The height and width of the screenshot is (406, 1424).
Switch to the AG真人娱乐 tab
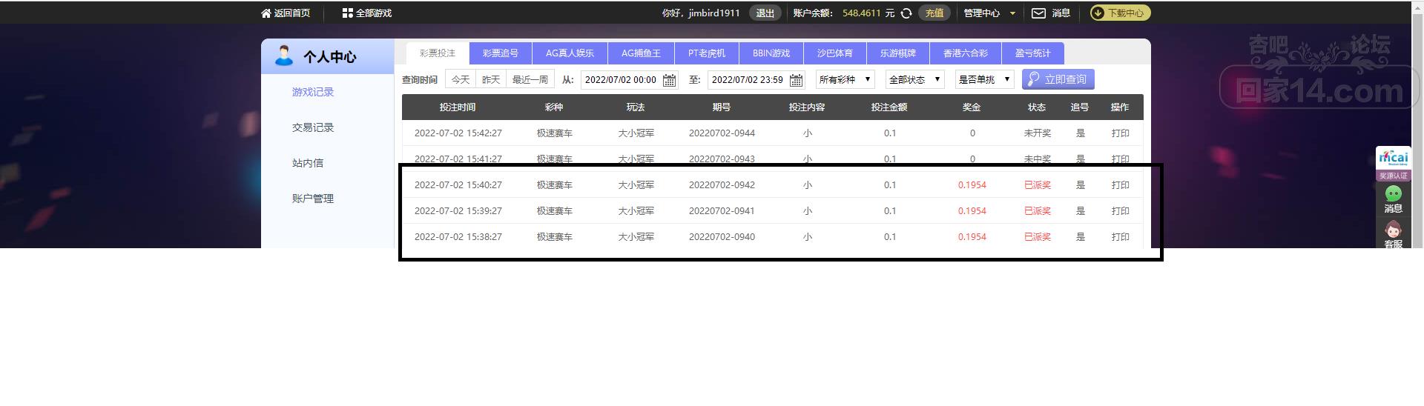(x=570, y=53)
